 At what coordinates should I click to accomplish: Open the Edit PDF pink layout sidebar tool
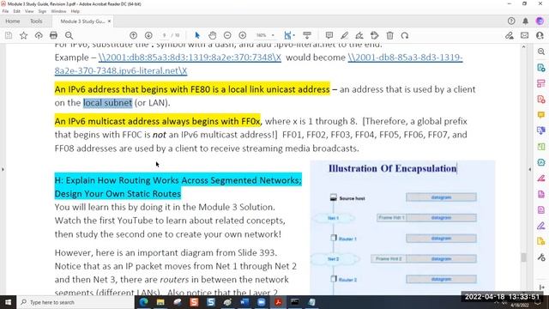point(541,83)
